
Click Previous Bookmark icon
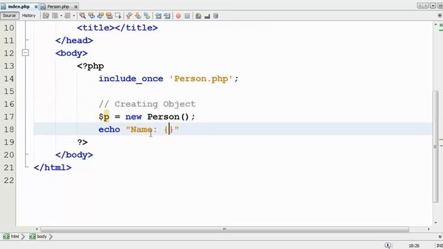pyautogui.click(x=129, y=16)
